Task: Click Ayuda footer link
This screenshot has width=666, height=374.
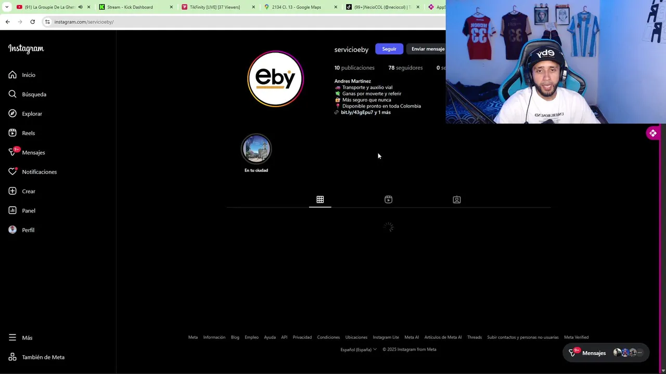Action: point(270,337)
